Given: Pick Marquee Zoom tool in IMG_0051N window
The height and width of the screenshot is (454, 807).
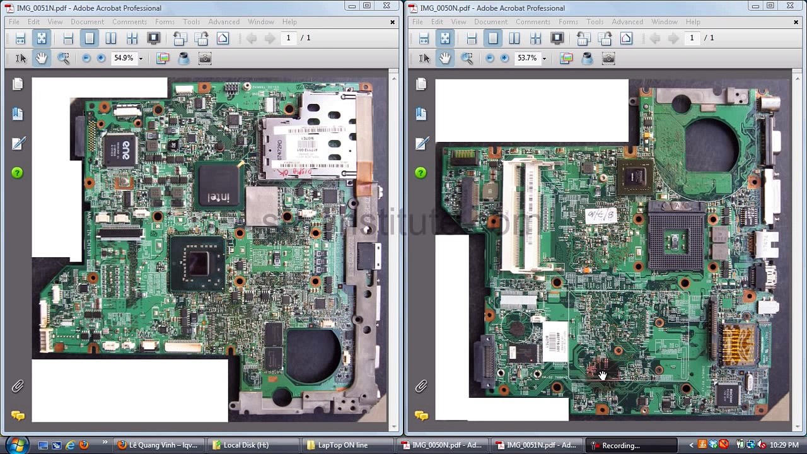Looking at the screenshot, I should click(x=63, y=58).
